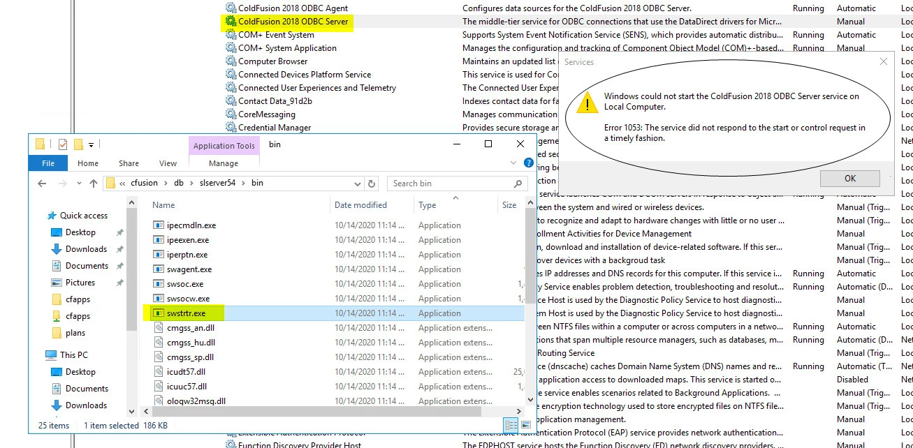This screenshot has height=448, width=913.
Task: Go forward with the Explorer forward arrow
Action: (x=63, y=184)
